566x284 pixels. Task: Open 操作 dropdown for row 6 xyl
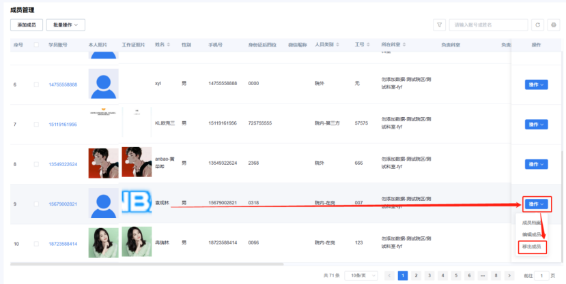coord(536,84)
